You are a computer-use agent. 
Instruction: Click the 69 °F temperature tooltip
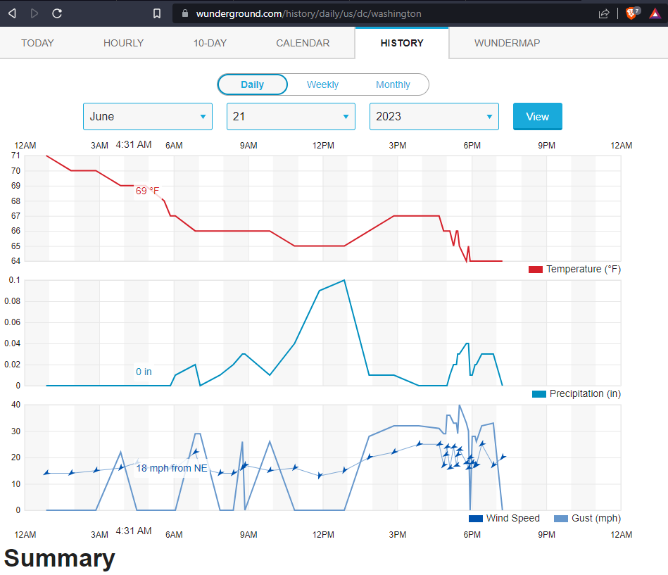point(147,191)
